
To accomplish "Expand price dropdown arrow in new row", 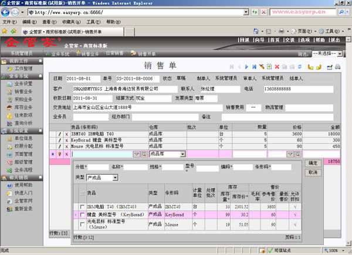I will [x=290, y=154].
